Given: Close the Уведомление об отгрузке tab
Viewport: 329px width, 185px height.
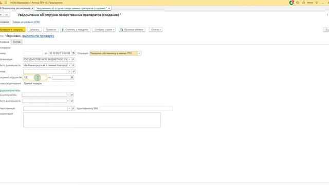Looking at the screenshot, I should coord(109,8).
